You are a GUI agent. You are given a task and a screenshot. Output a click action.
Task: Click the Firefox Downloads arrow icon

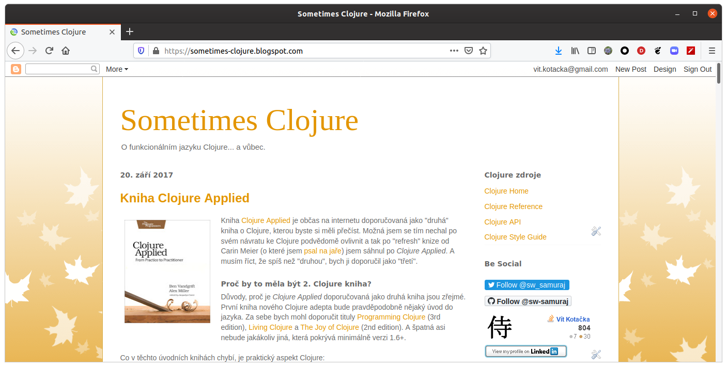(x=558, y=51)
